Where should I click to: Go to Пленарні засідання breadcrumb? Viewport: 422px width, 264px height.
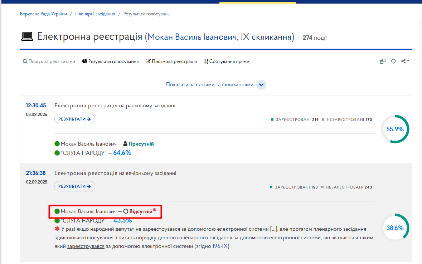pos(95,14)
